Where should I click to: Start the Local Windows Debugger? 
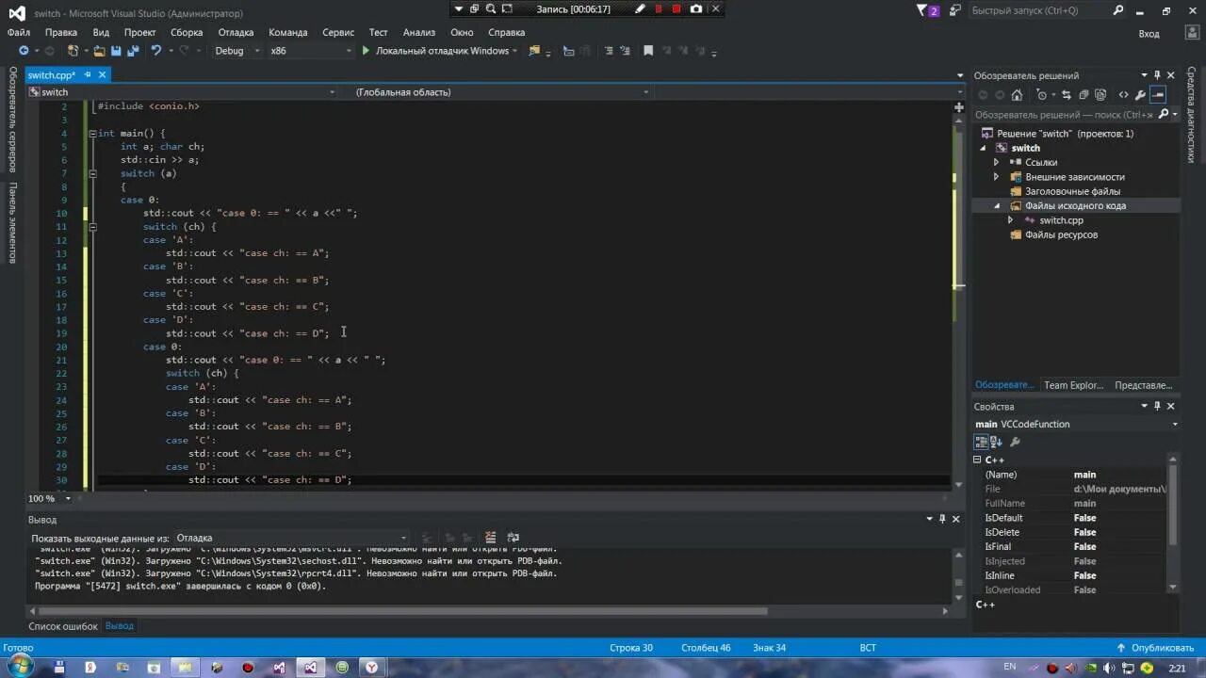[435, 51]
